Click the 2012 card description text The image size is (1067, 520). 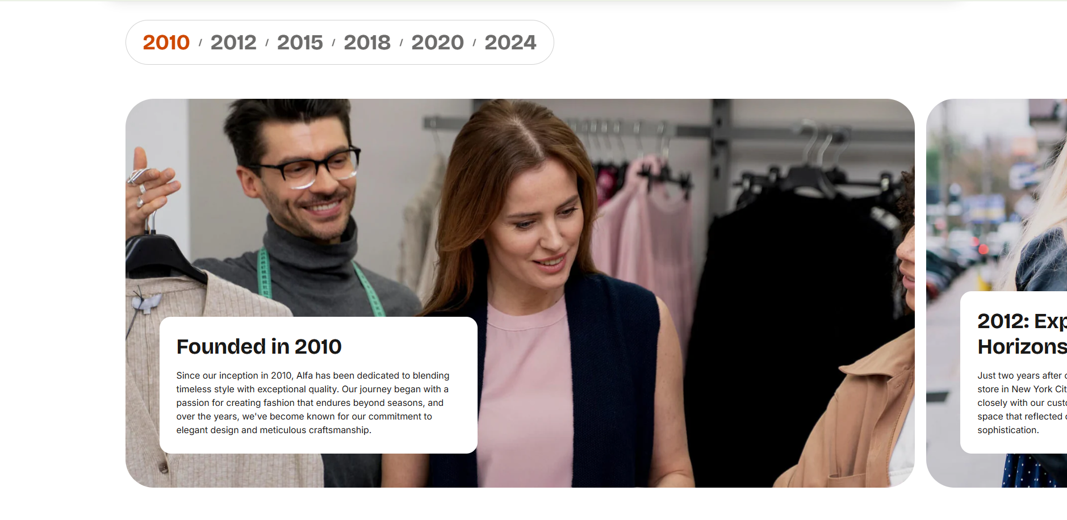(x=1022, y=403)
